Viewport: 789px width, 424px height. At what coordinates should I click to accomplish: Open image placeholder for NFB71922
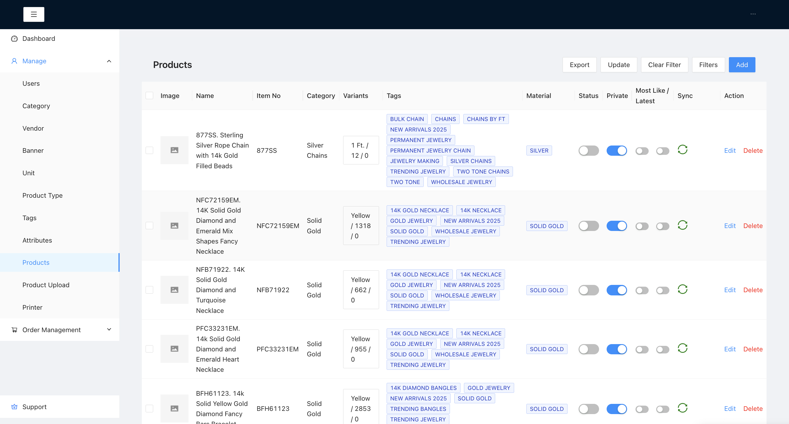174,290
